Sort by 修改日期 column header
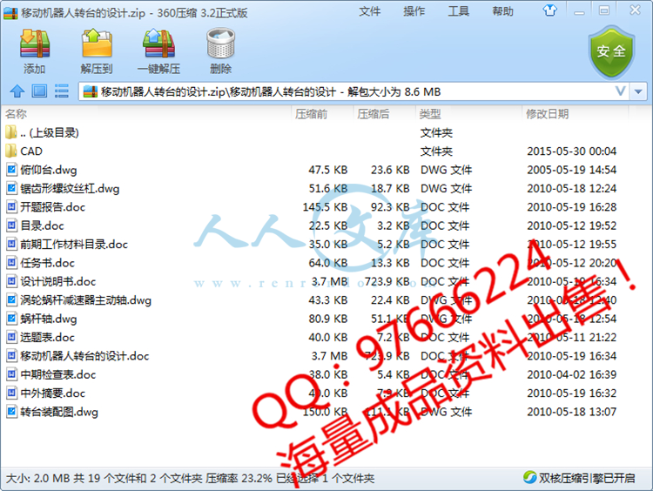Screen dimensions: 653x491 [x=548, y=114]
